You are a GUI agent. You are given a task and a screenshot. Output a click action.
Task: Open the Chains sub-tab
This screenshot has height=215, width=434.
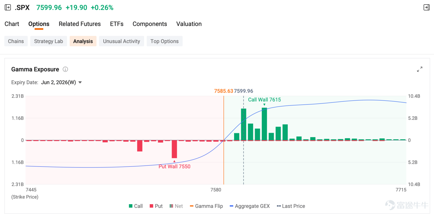(x=16, y=41)
